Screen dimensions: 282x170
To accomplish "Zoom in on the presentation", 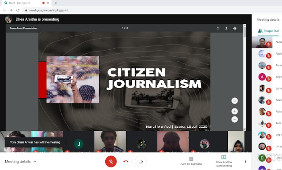I will click(x=234, y=111).
